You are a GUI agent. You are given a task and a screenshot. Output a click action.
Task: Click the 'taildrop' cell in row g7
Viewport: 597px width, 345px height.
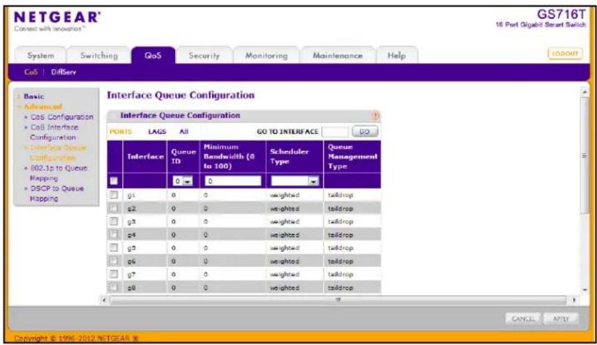[352, 274]
